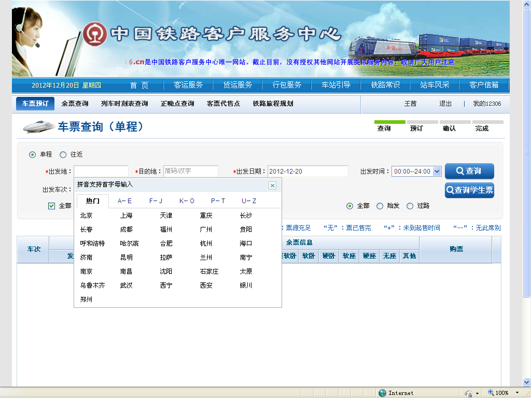The image size is (531, 398).
Task: Select the 单程 radio button
Action: coord(32,154)
